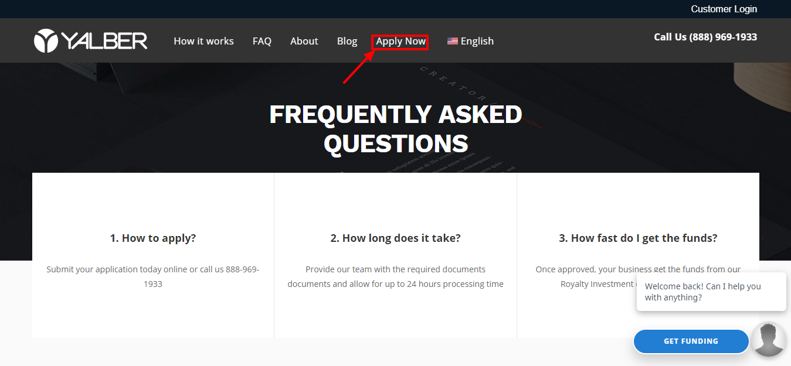This screenshot has height=366, width=791.
Task: Navigate to How it works
Action: 203,41
